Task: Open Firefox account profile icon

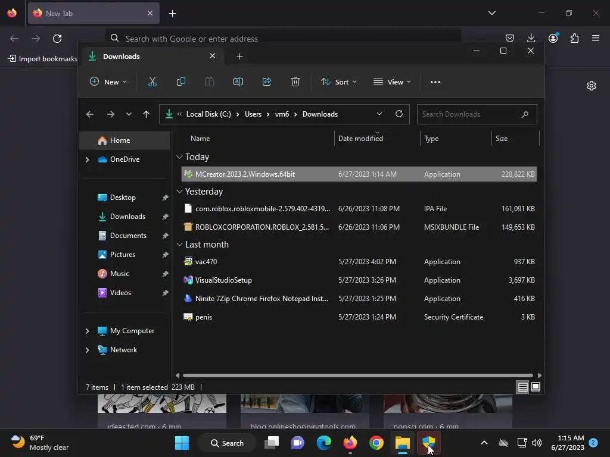Action: [x=553, y=38]
